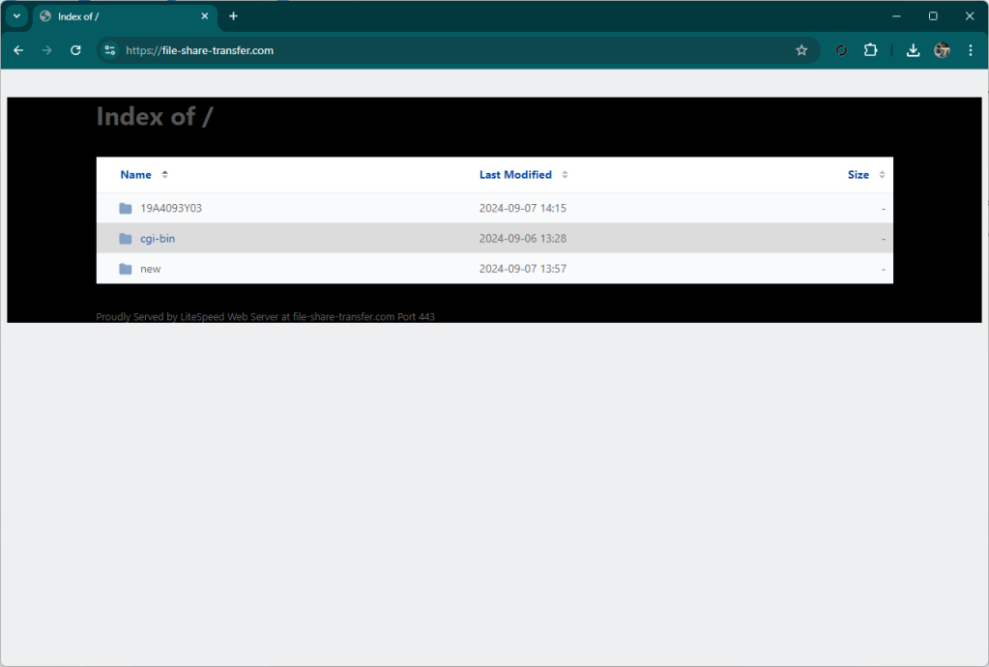Open a new tab with plus button

pyautogui.click(x=233, y=16)
